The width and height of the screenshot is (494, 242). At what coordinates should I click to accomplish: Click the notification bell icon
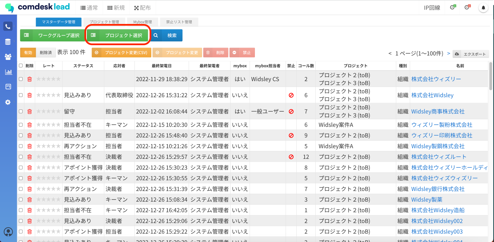click(483, 8)
